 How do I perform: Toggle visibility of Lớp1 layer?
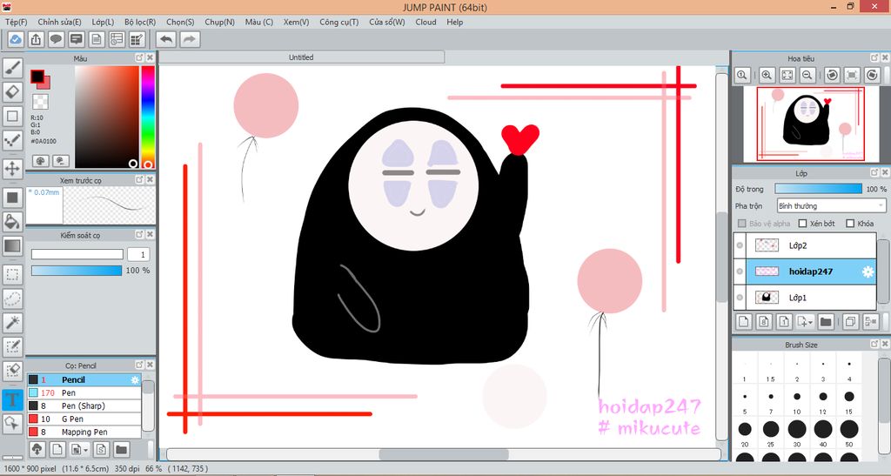pos(740,298)
